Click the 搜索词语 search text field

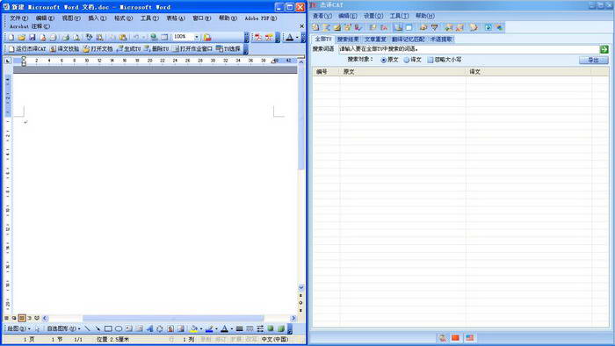coord(468,49)
